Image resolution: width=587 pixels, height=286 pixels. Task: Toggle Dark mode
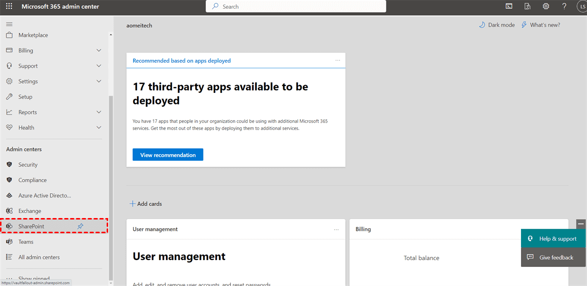tap(497, 25)
